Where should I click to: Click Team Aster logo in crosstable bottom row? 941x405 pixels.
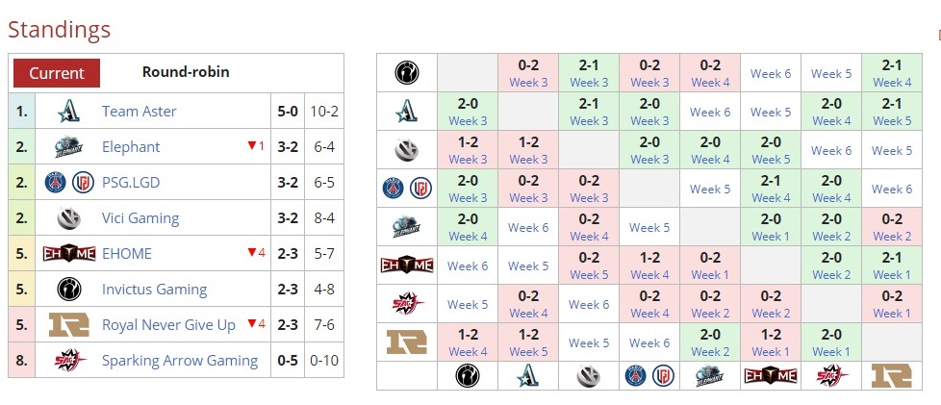coord(527,376)
